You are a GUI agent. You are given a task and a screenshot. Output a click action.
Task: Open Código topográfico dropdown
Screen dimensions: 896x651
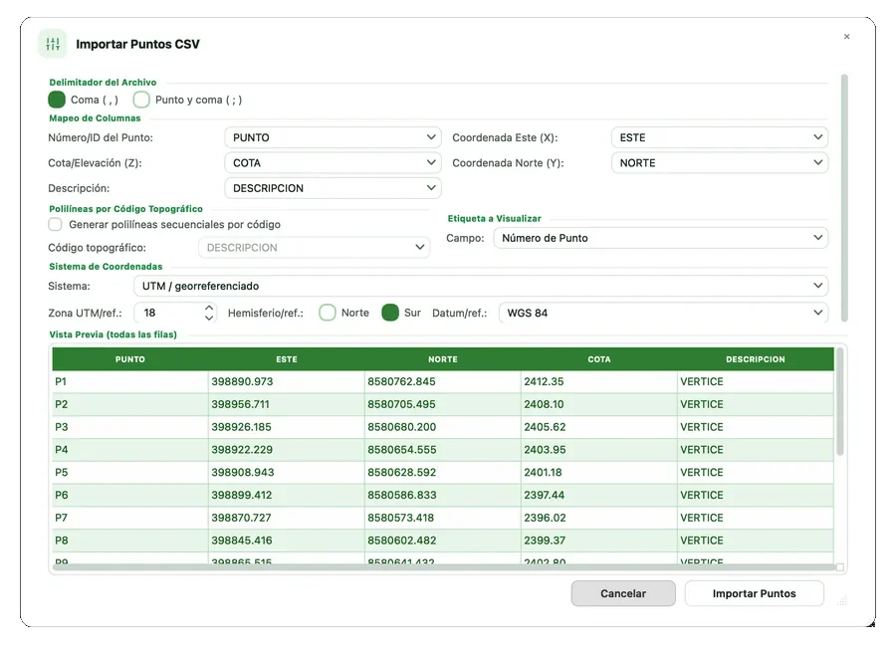315,248
